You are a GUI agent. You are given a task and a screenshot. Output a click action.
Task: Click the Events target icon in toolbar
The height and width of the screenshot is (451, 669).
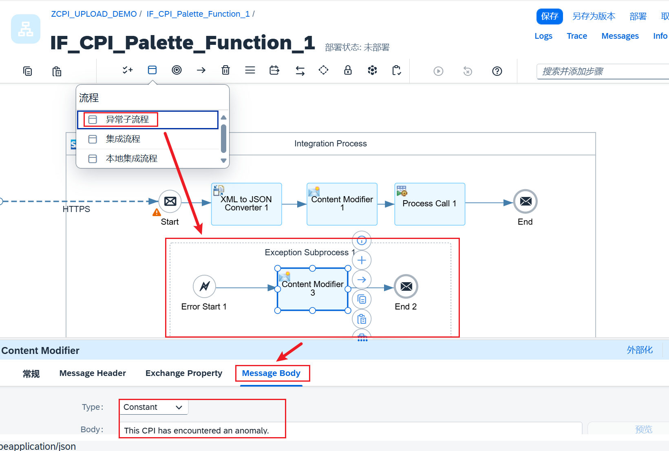click(177, 70)
